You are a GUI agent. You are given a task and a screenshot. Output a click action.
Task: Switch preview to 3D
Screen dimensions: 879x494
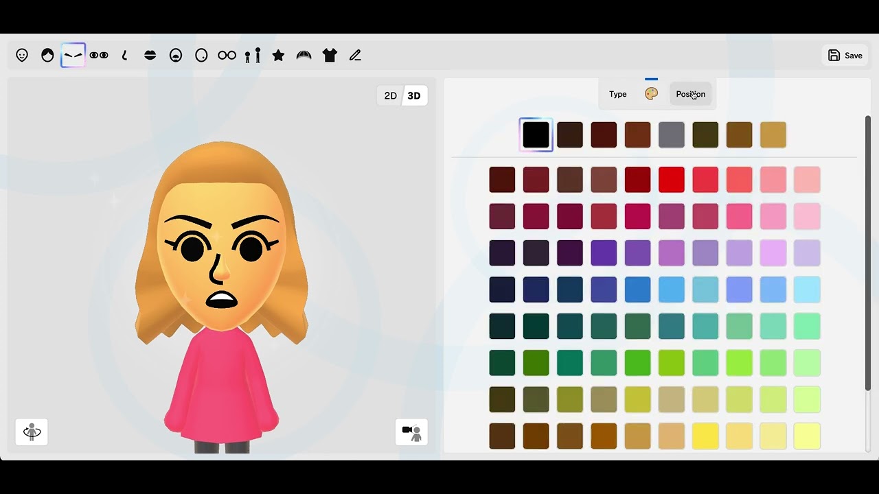414,96
